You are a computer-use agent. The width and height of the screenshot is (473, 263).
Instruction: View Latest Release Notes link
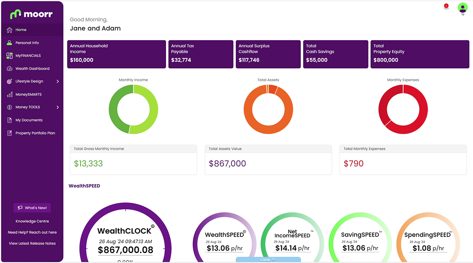pyautogui.click(x=32, y=243)
